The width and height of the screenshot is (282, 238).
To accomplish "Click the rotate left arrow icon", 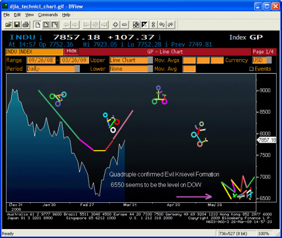I will point(162,24).
